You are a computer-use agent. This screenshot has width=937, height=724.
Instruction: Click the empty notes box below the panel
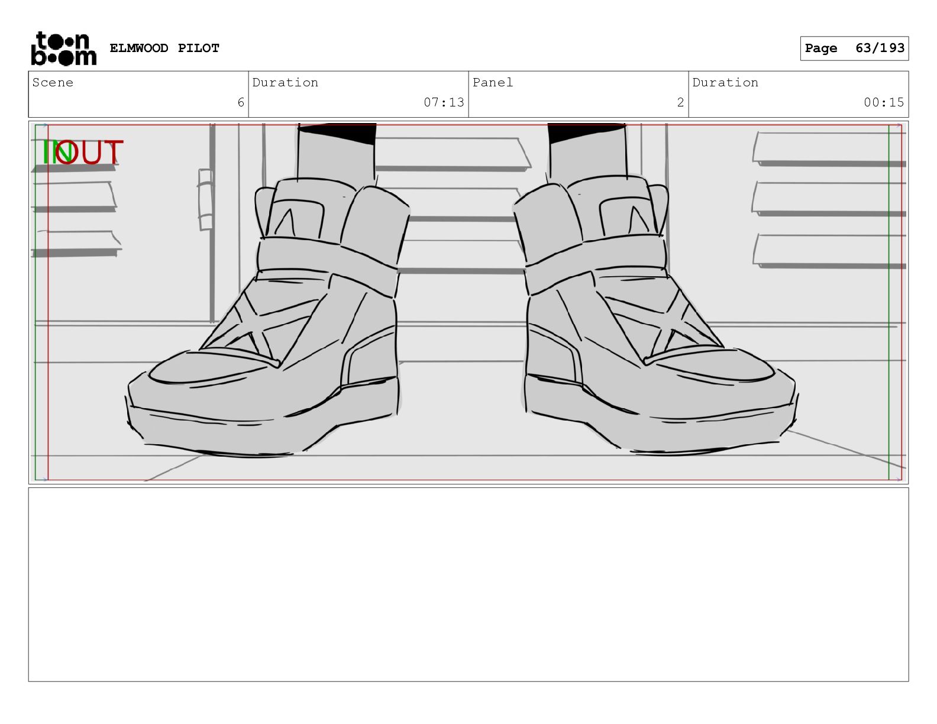469,584
